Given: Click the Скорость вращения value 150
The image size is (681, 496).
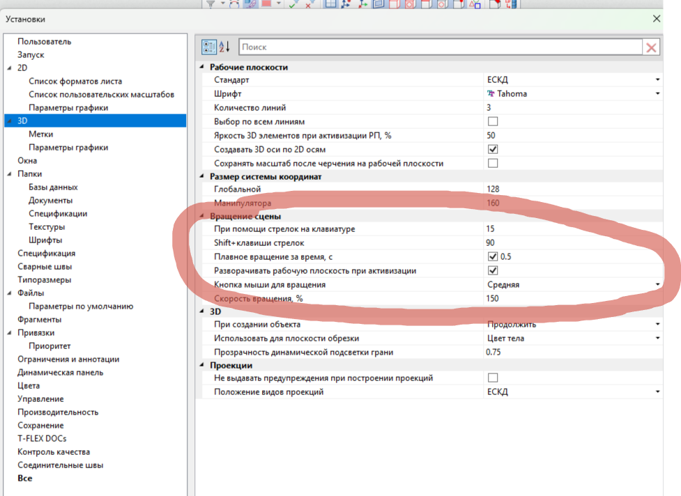Looking at the screenshot, I should pos(493,298).
